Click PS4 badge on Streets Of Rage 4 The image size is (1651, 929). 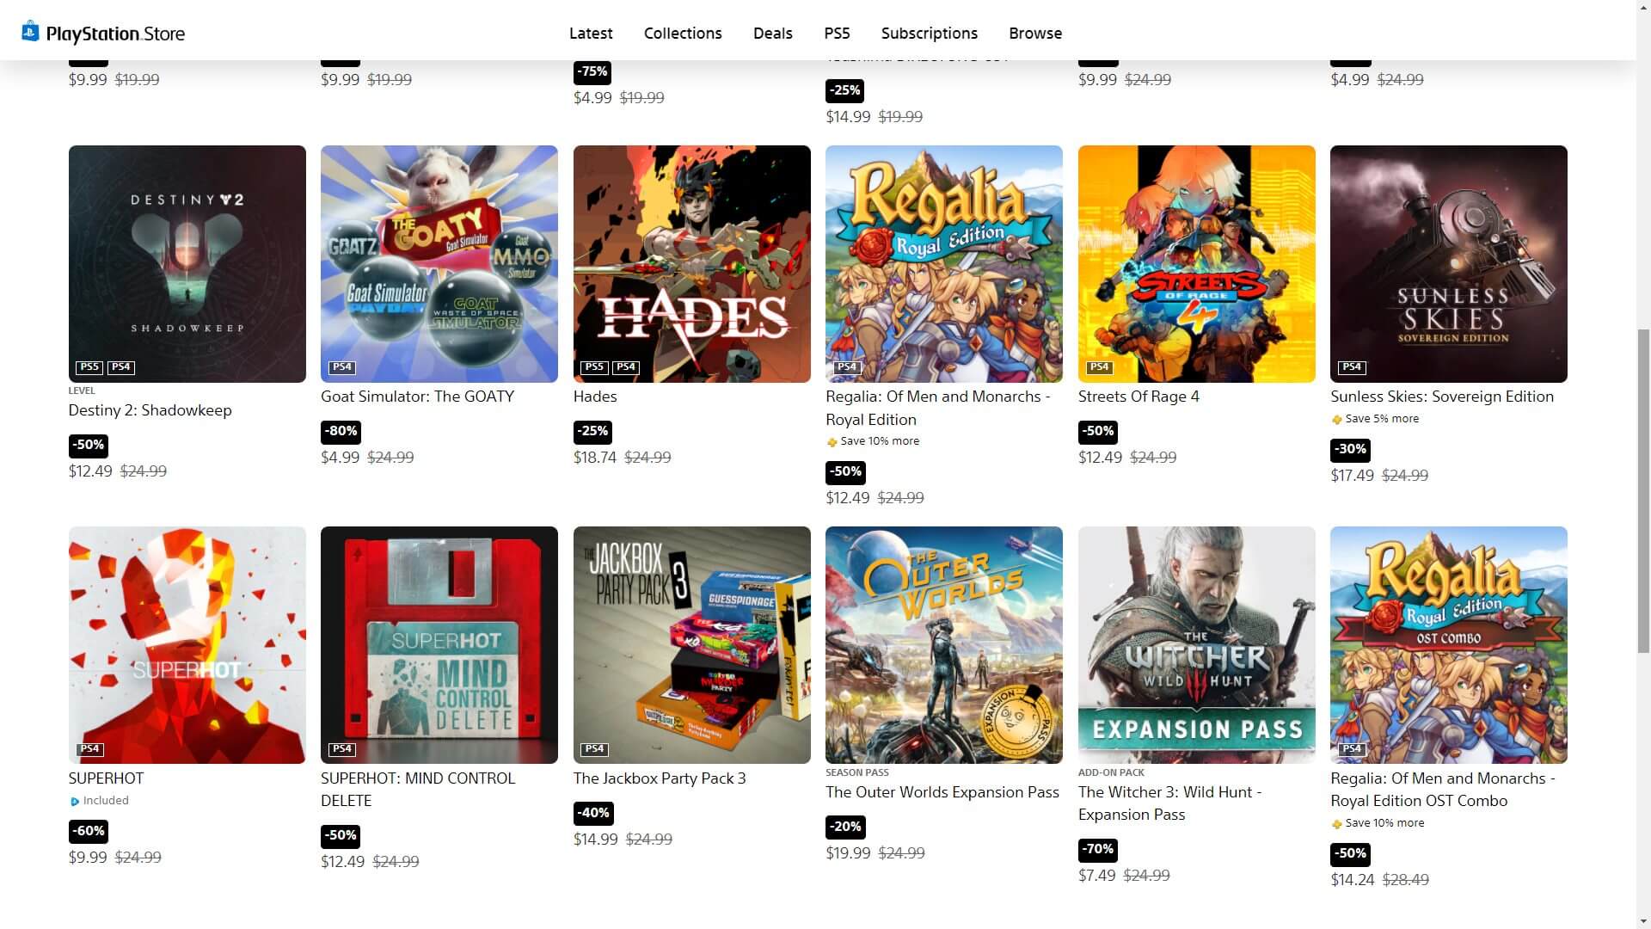tap(1099, 367)
